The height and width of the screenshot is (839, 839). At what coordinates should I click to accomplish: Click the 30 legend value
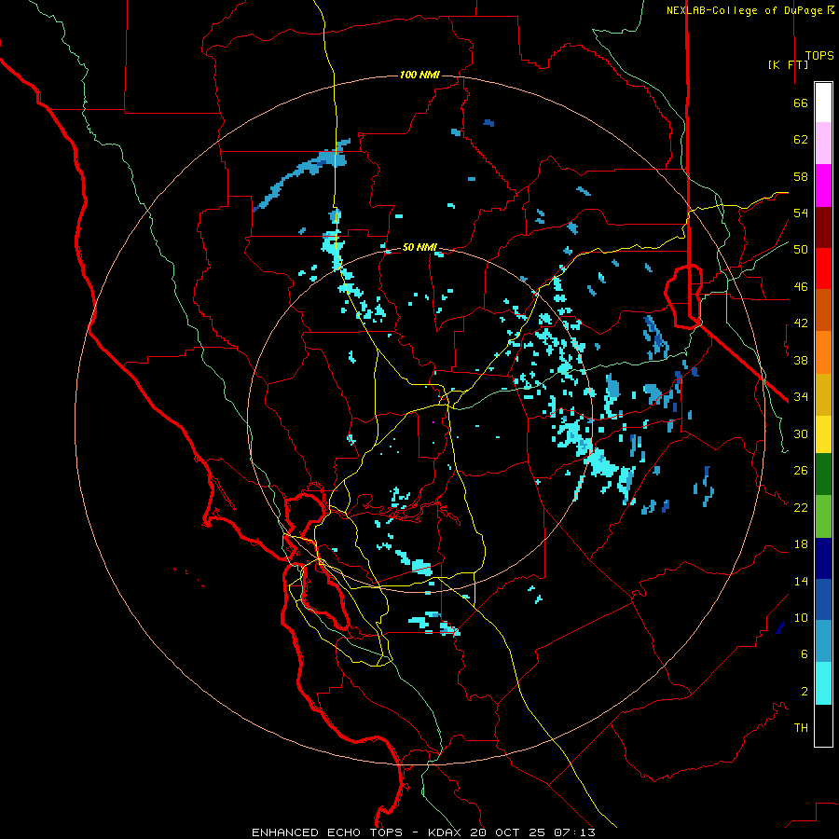801,433
